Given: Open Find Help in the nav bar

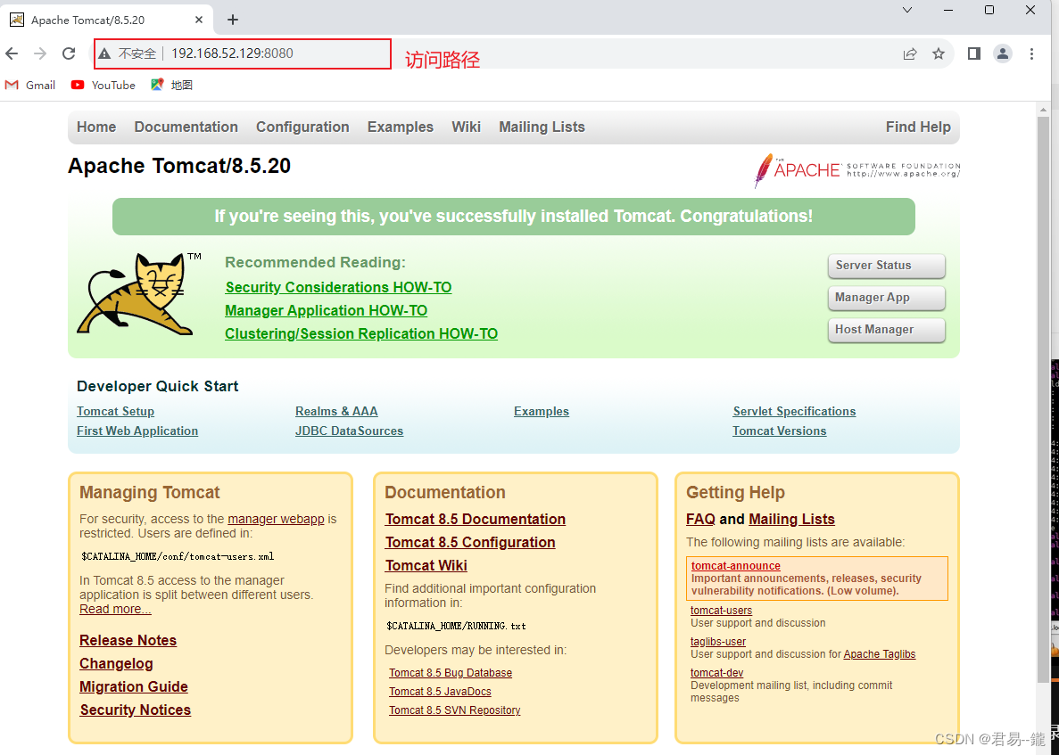Looking at the screenshot, I should click(x=918, y=127).
